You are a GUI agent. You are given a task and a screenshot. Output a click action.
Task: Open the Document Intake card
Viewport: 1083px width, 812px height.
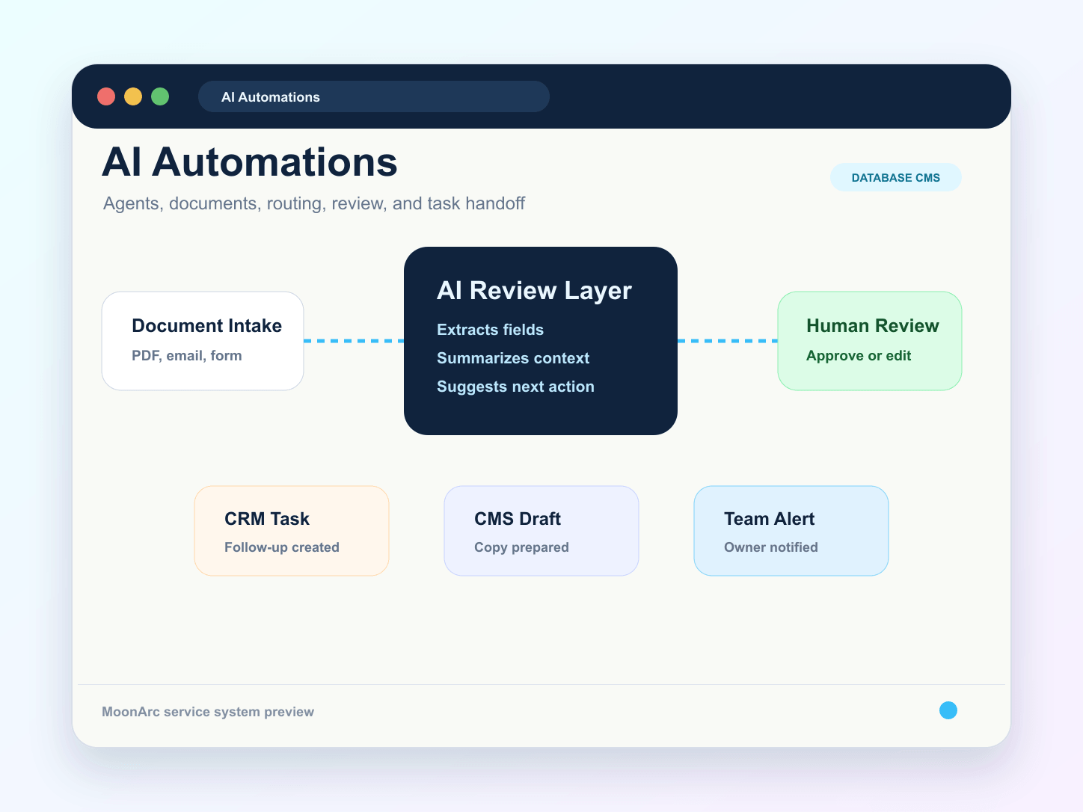[x=203, y=341]
